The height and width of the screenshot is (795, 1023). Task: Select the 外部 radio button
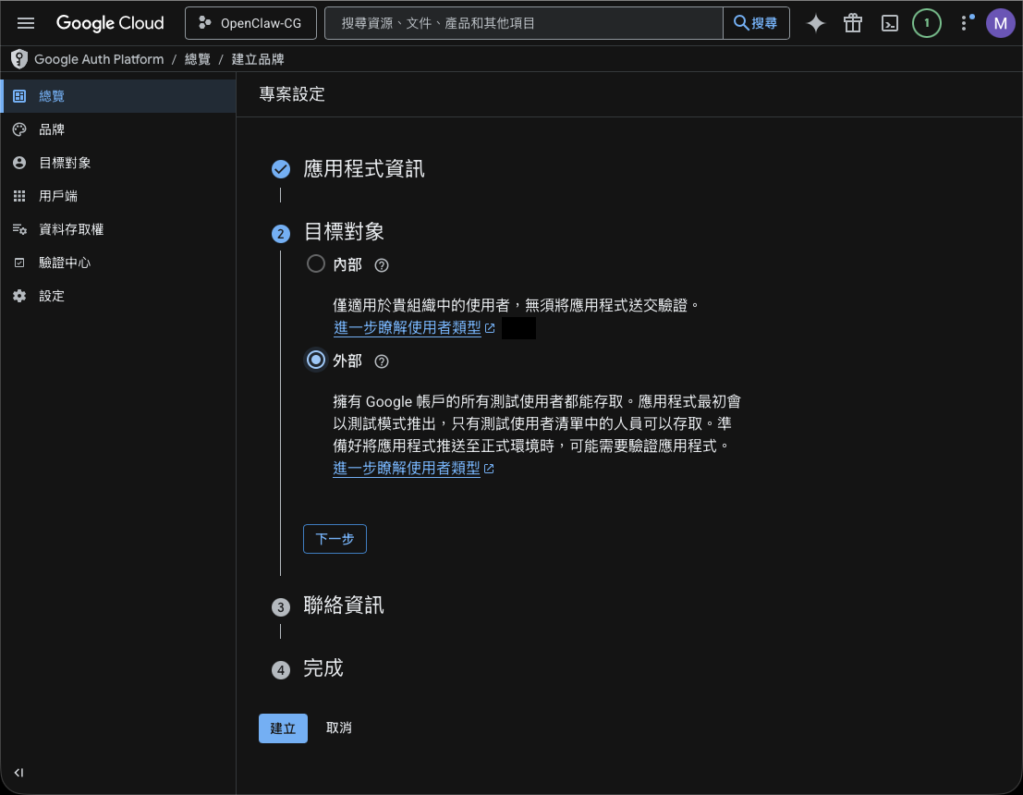point(316,360)
